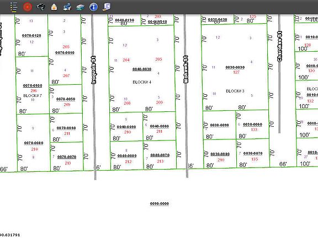Click parcel label 0070-0050

coord(66,99)
